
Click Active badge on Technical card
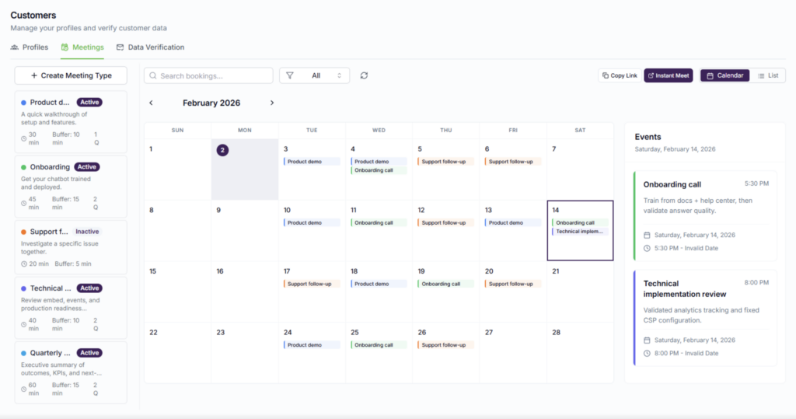click(89, 288)
